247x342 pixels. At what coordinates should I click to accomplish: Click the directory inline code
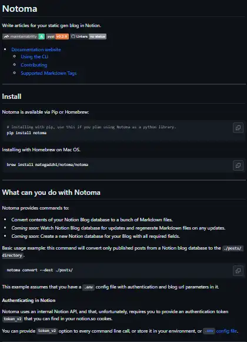(x=12, y=255)
